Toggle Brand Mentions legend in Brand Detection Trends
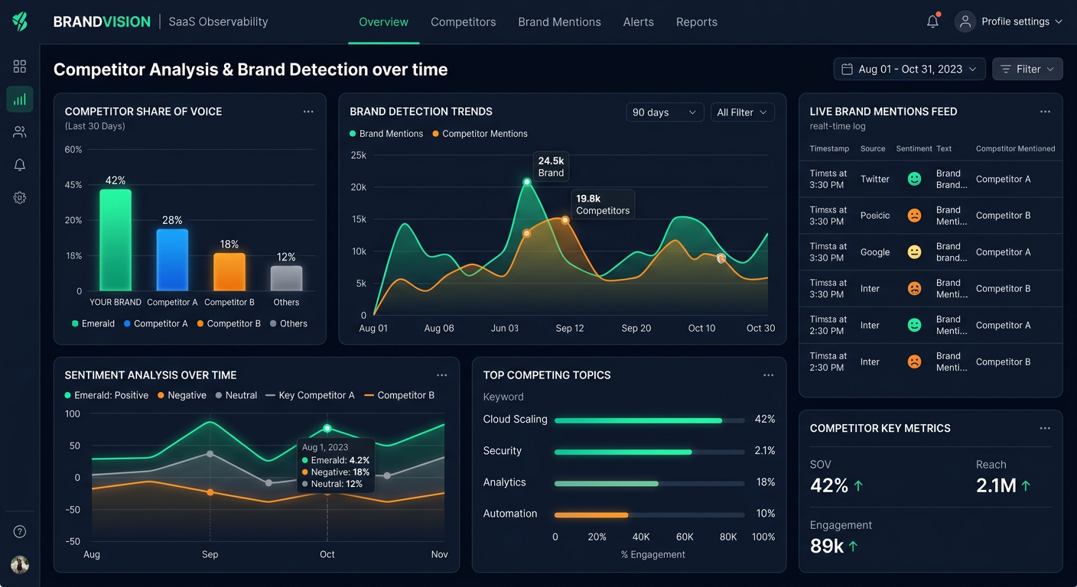The width and height of the screenshot is (1077, 587). pos(386,134)
